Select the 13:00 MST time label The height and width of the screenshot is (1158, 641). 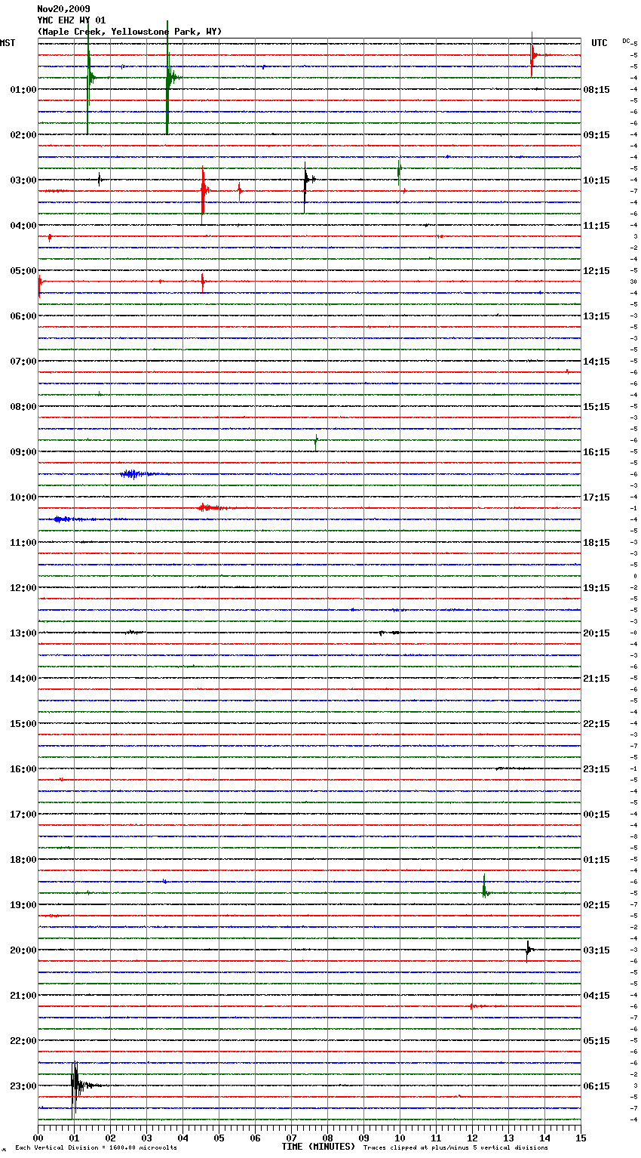point(23,633)
